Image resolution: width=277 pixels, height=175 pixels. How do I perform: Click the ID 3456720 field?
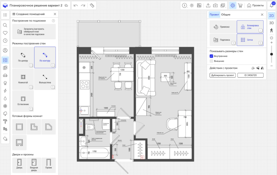[250, 75]
